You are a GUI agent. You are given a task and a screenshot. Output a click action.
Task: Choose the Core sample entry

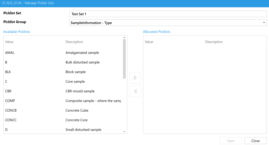click(63, 82)
